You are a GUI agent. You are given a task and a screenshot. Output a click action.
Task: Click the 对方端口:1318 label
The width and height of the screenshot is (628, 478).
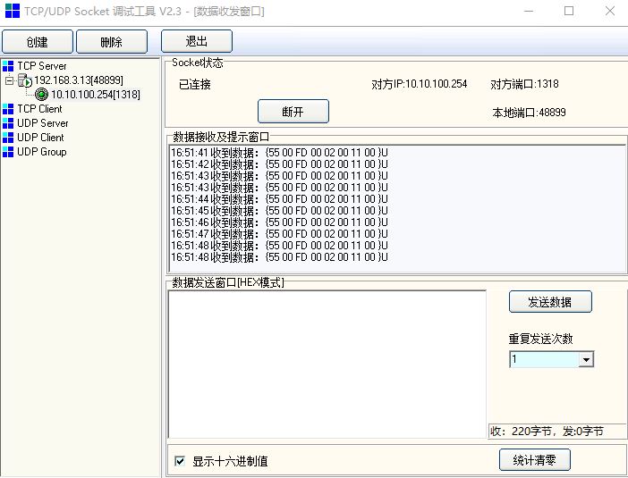click(x=524, y=84)
